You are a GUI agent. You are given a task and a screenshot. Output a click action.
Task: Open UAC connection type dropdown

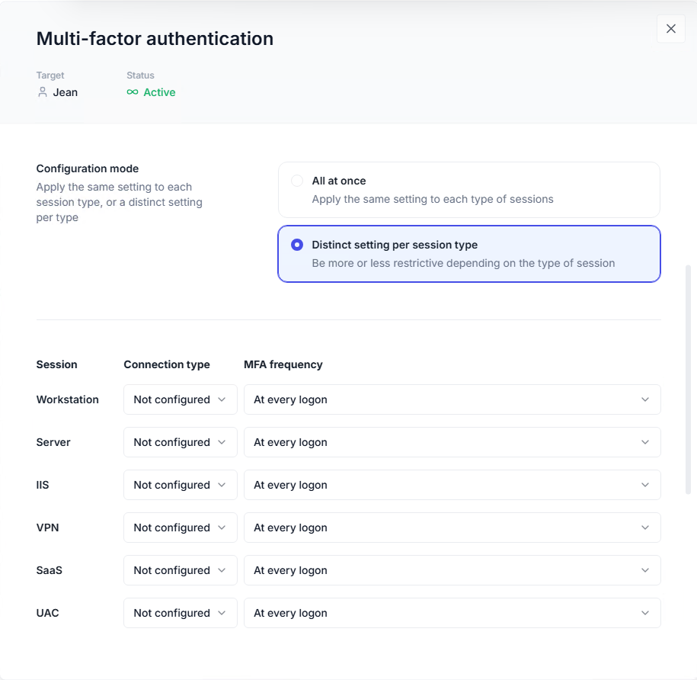click(180, 613)
